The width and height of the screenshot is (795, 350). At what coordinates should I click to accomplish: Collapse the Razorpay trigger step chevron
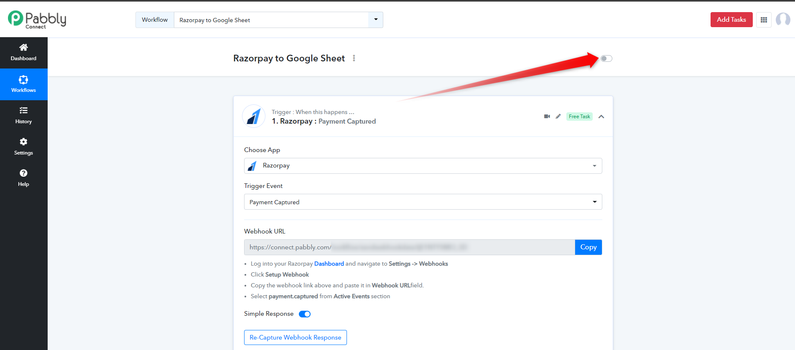(x=601, y=117)
